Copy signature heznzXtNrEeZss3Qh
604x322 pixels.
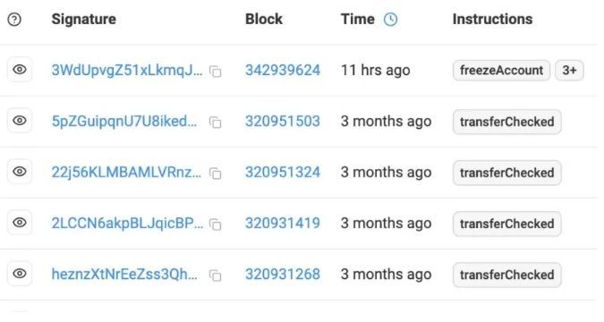tap(216, 275)
